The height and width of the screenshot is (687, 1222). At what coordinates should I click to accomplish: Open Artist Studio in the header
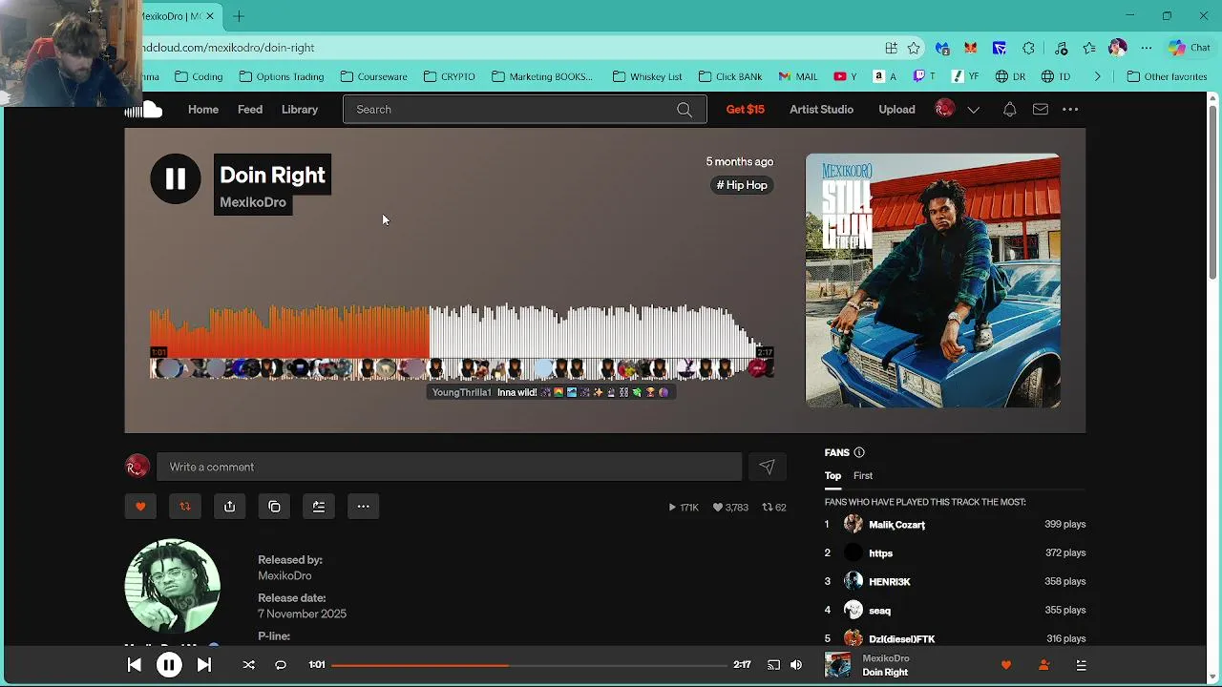point(821,110)
